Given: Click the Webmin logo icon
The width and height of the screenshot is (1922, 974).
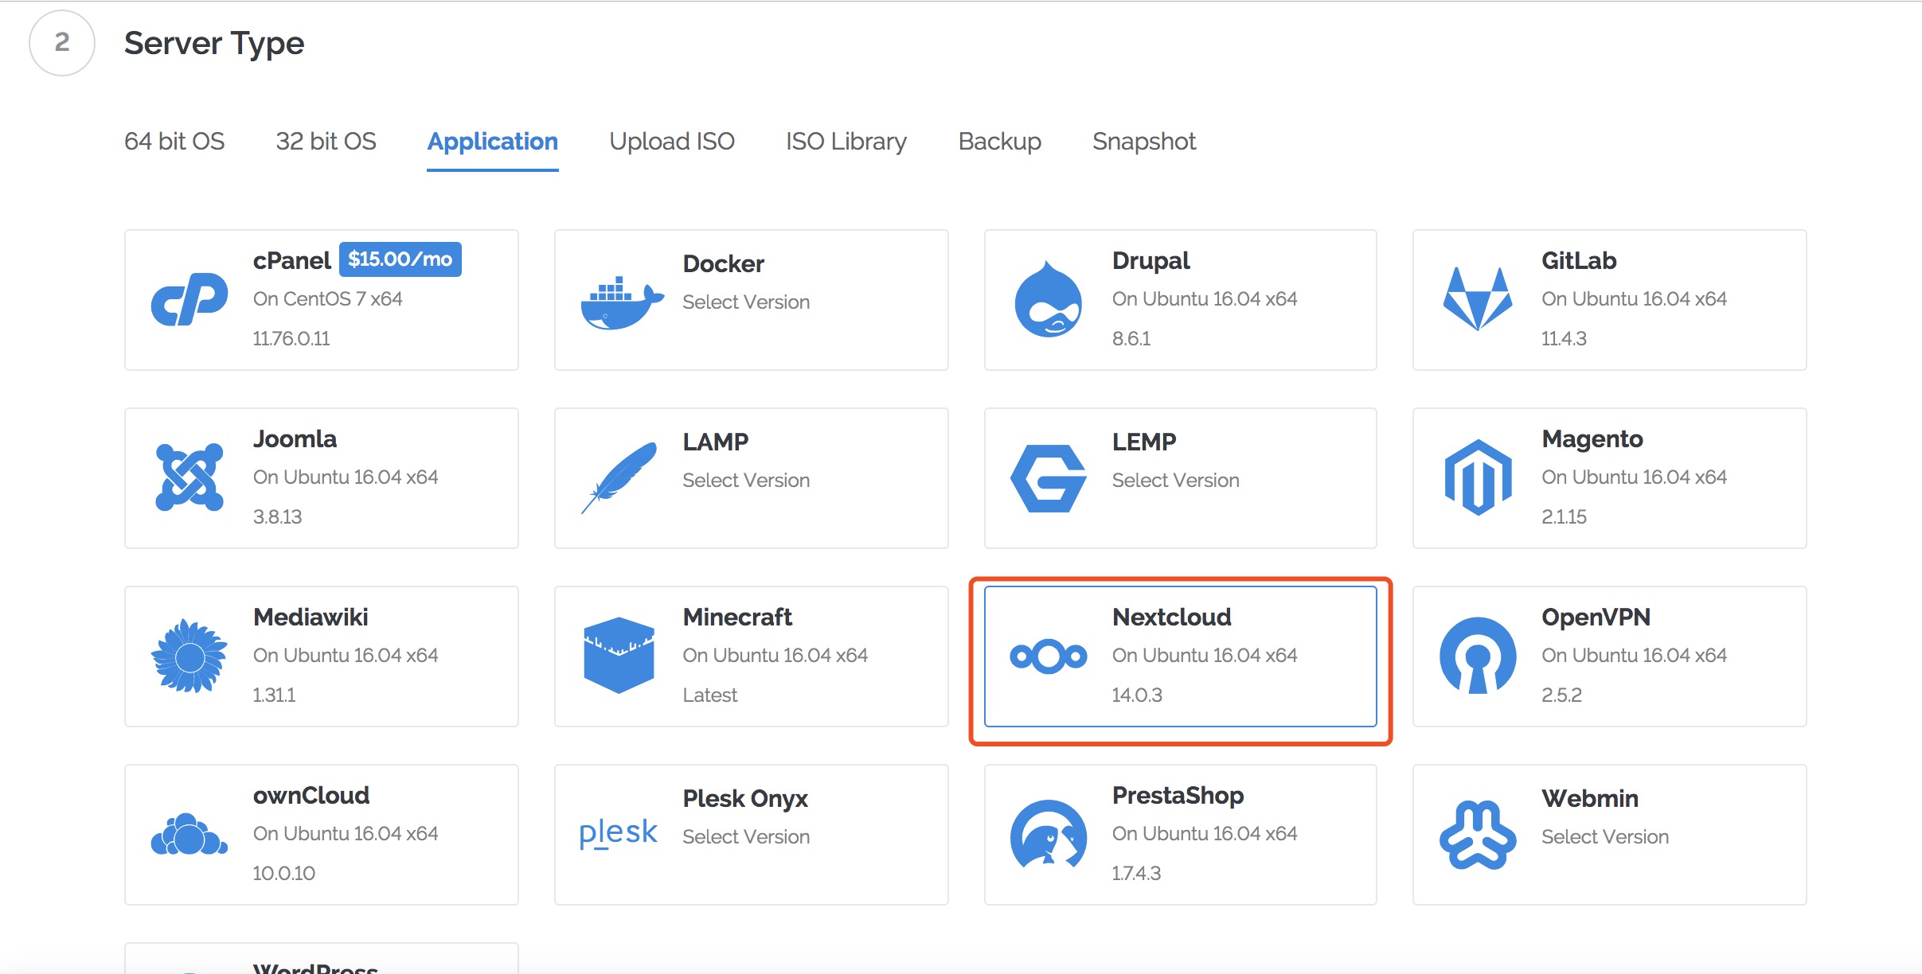Looking at the screenshot, I should point(1479,835).
